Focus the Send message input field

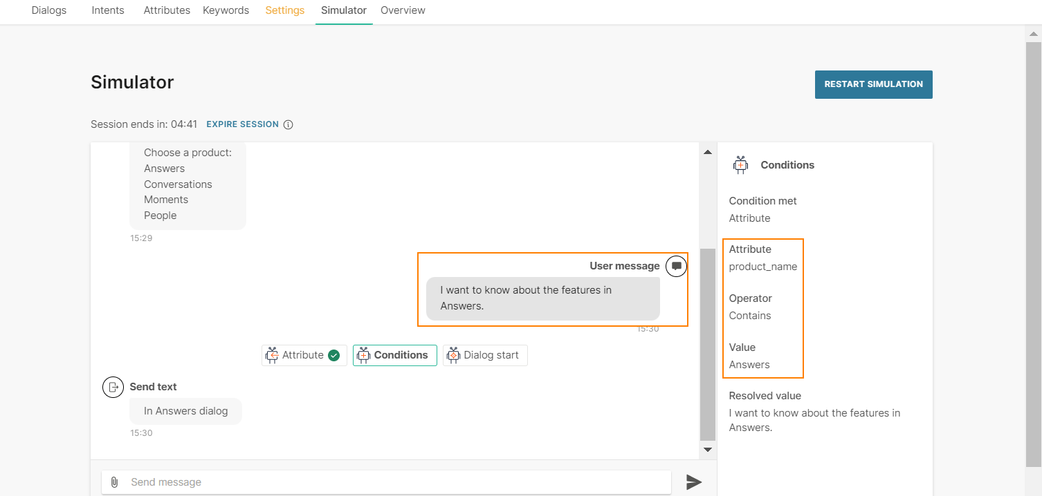pos(394,482)
